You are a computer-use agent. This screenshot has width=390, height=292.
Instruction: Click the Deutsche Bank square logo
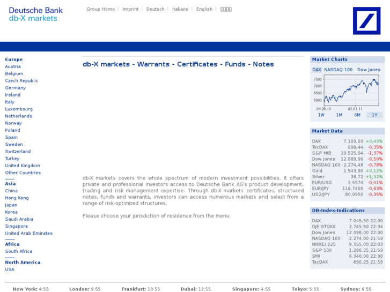coord(366,20)
